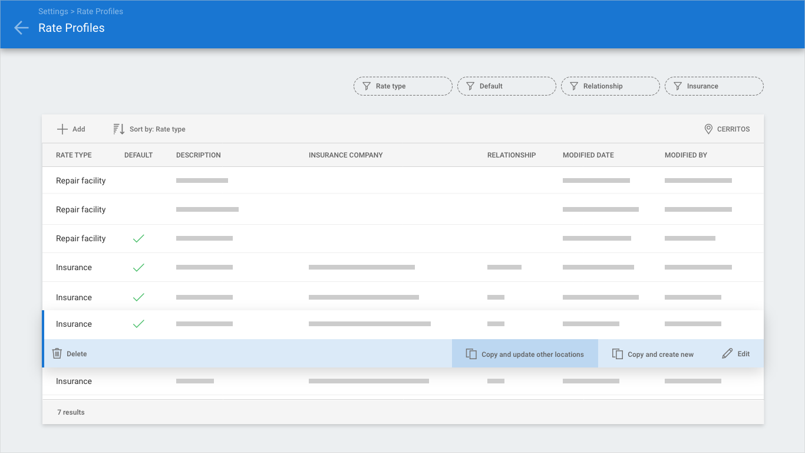Select the first Repair facility row
The height and width of the screenshot is (453, 805).
click(x=81, y=180)
